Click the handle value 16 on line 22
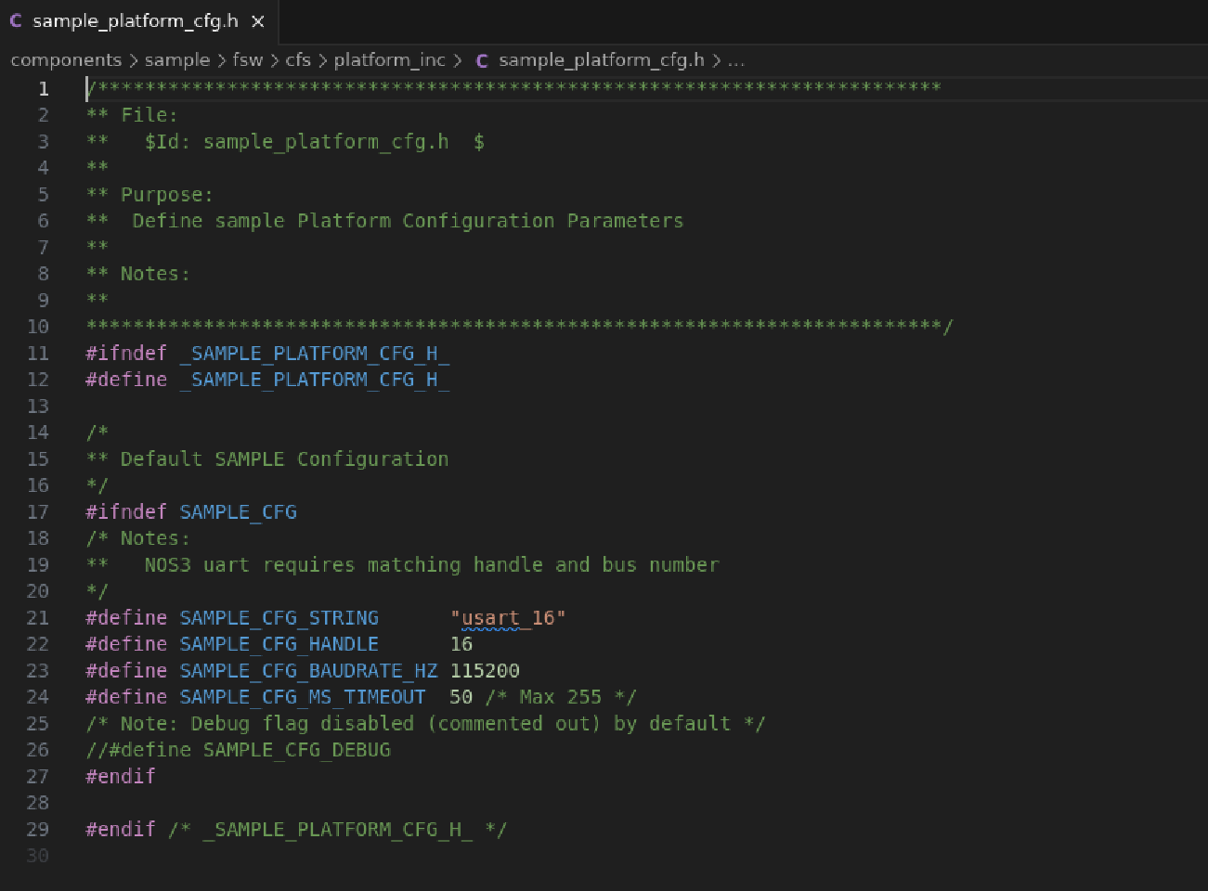The height and width of the screenshot is (891, 1208). tap(461, 644)
